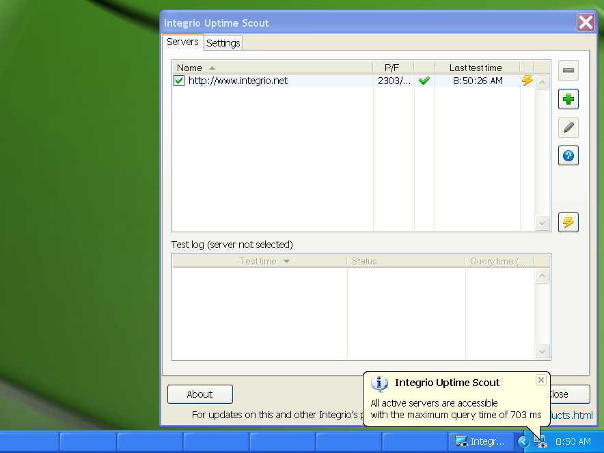Add a new server with the plus icon

pyautogui.click(x=568, y=99)
